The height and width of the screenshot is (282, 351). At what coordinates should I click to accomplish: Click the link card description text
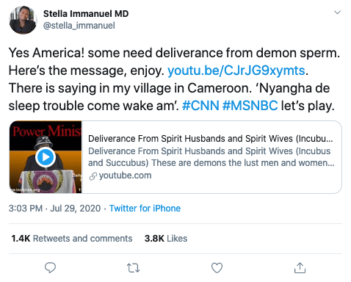(211, 157)
